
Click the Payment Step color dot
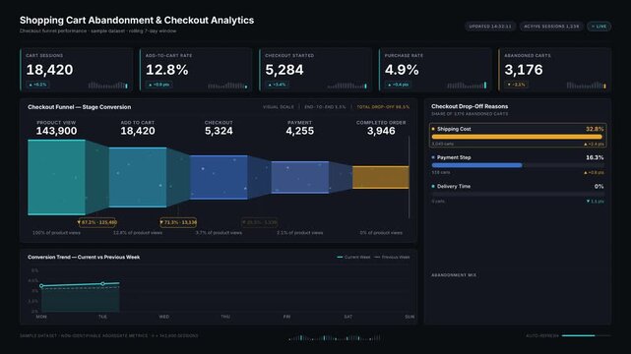[433, 157]
